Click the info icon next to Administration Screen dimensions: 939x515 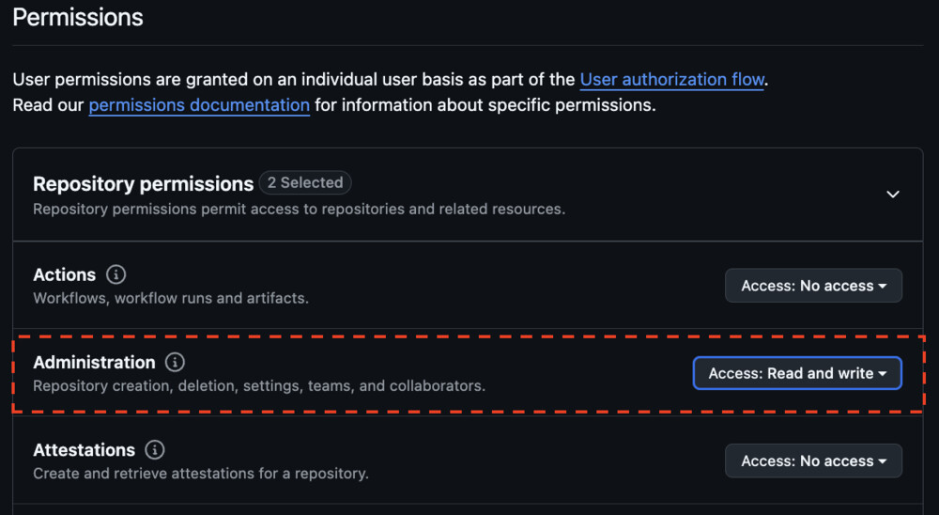pos(175,363)
